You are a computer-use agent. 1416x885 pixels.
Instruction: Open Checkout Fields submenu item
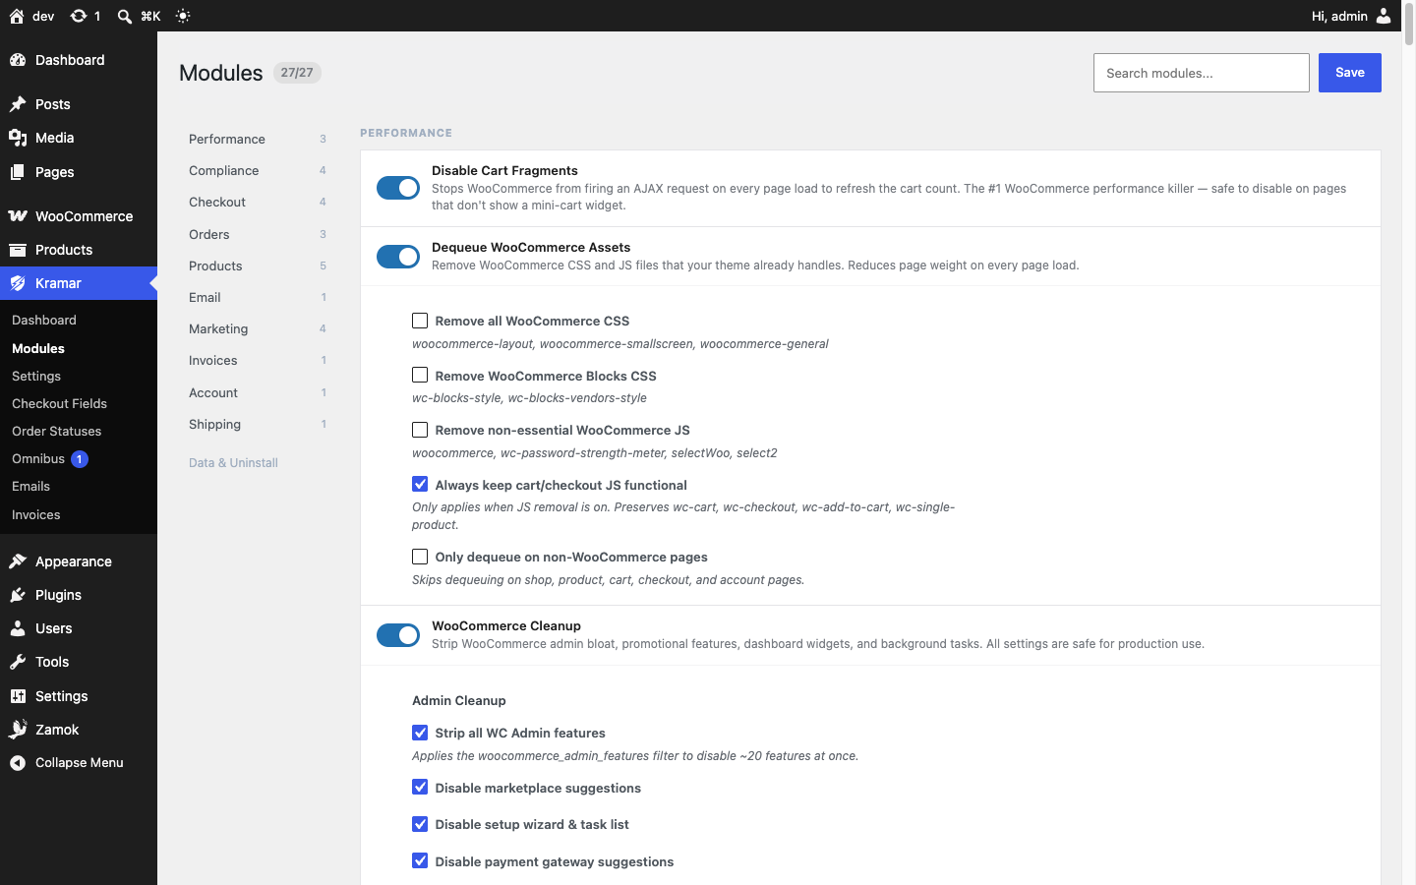coord(59,404)
